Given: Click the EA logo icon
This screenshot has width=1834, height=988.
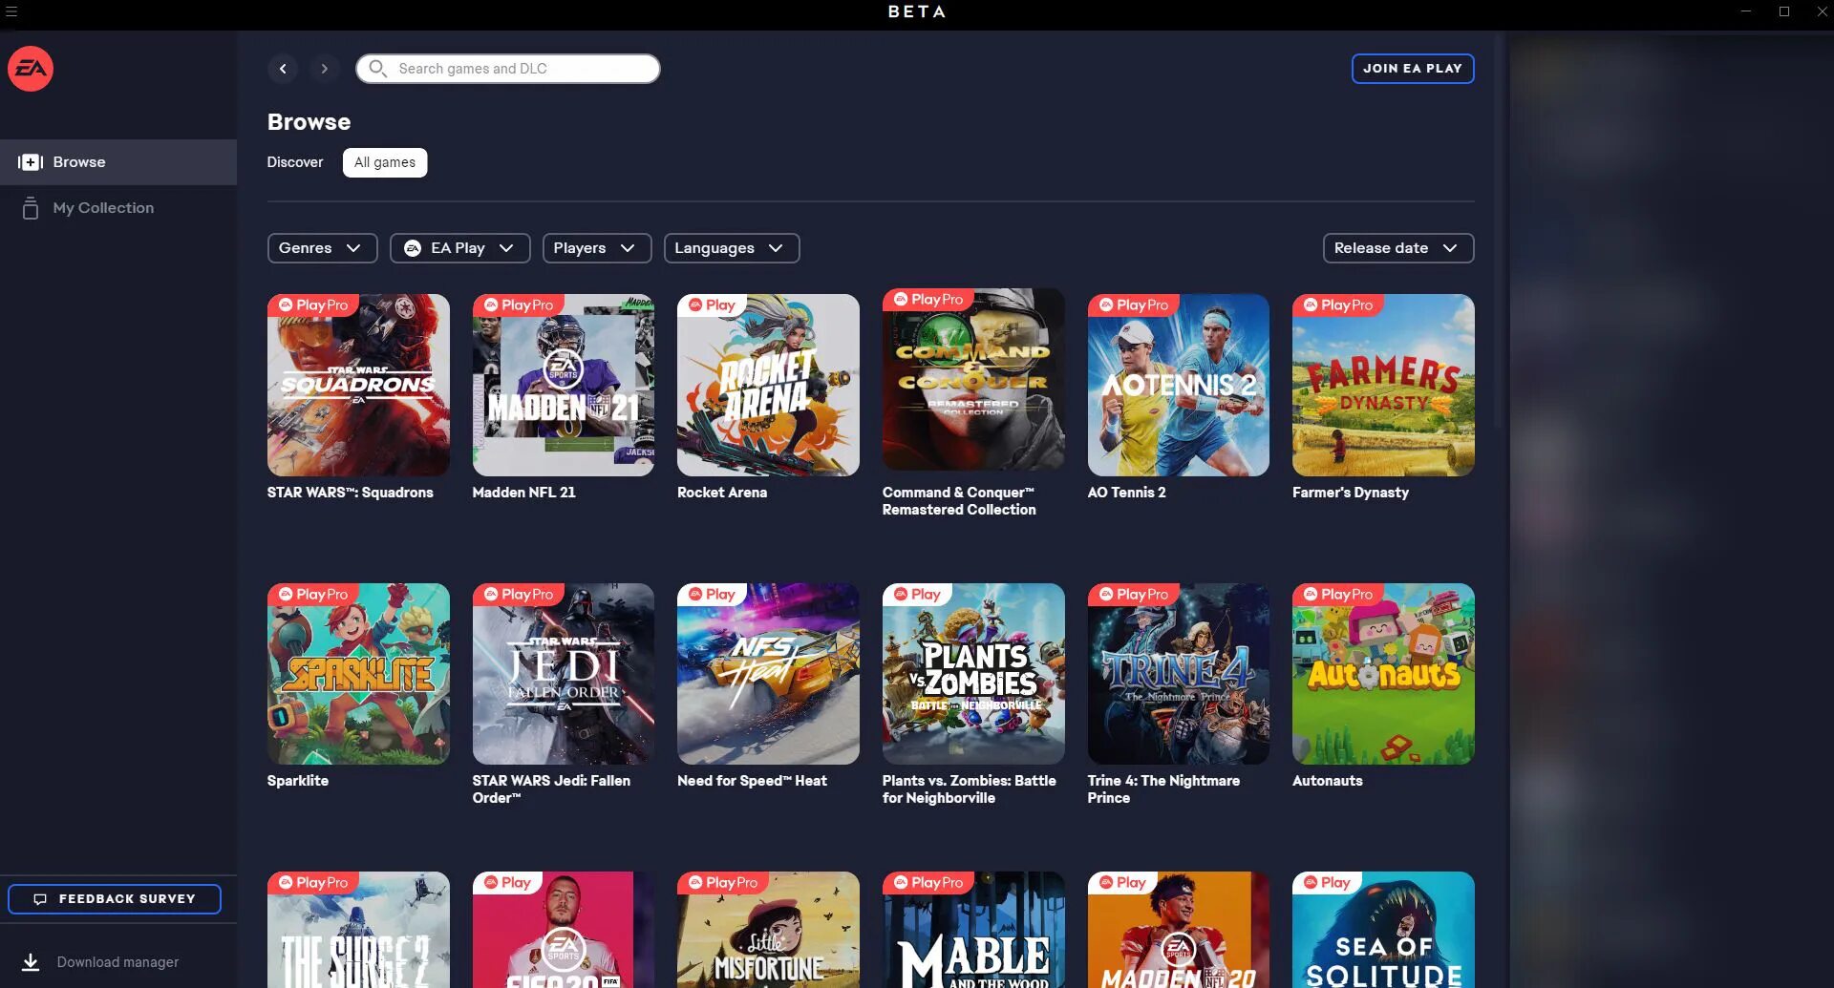Looking at the screenshot, I should coord(31,69).
